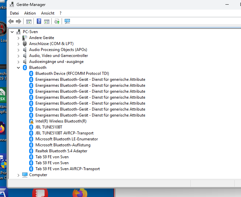241x197 pixels.
Task: Select the Andere Geräte label
Action: coord(41,38)
